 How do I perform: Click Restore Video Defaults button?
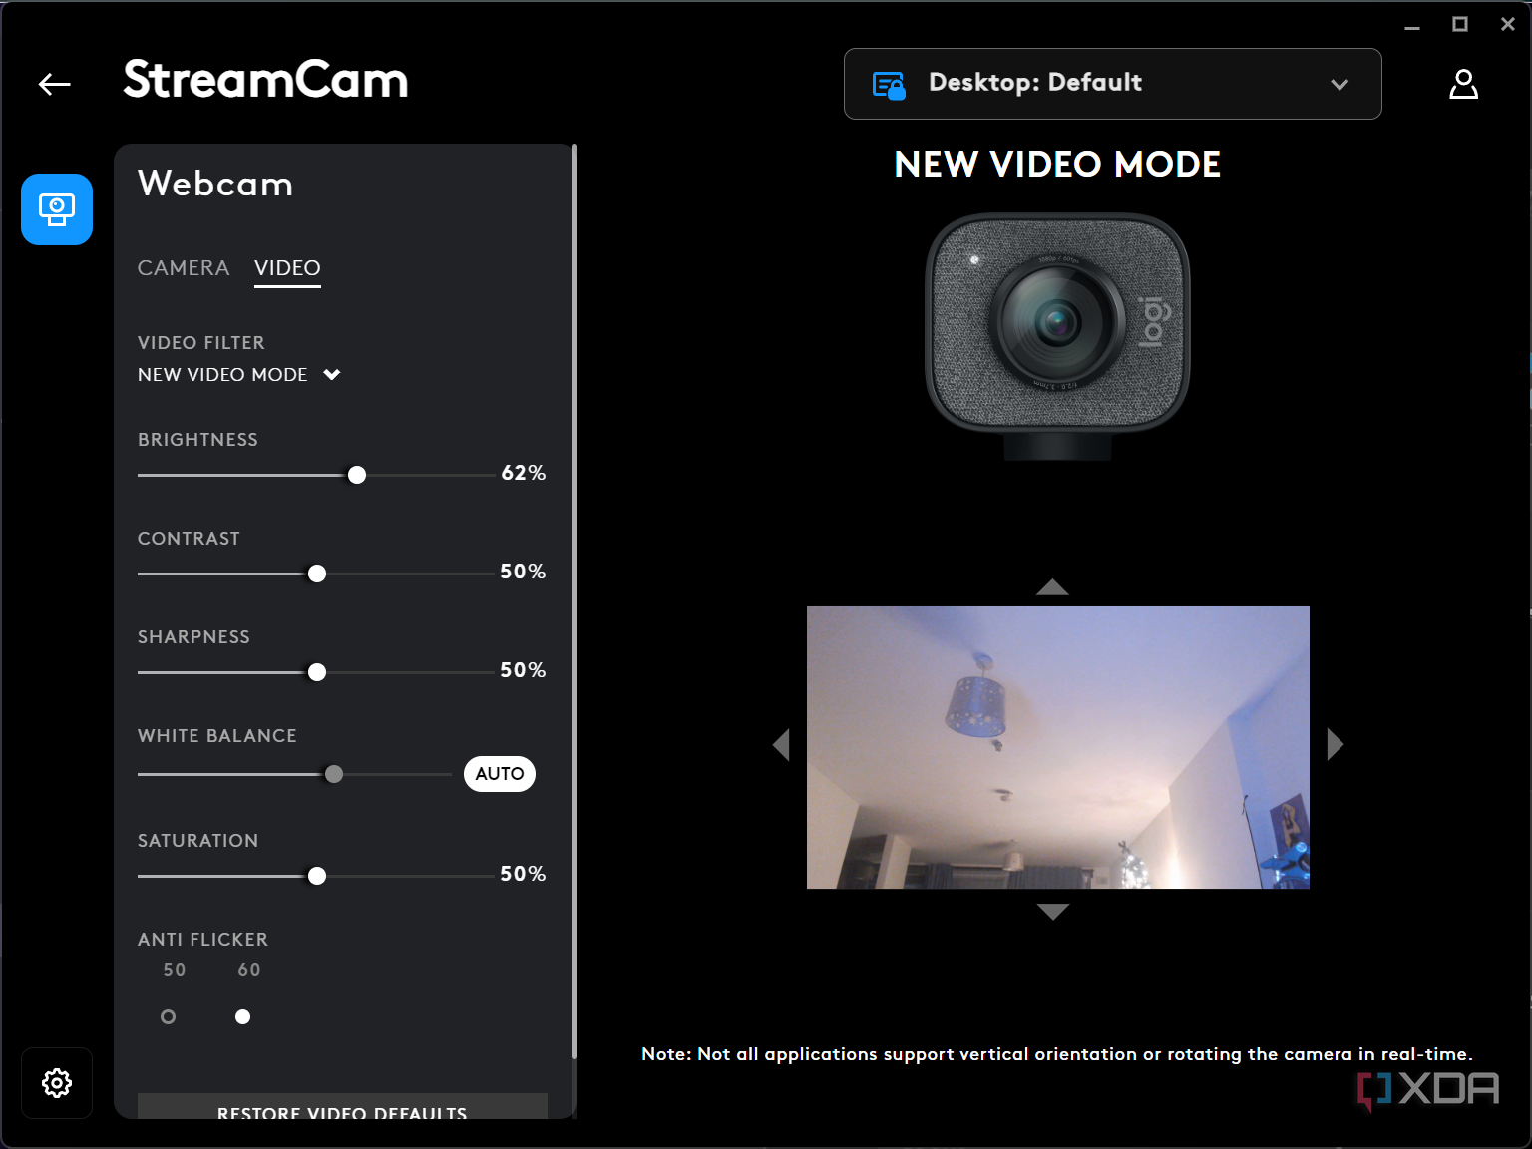342,1107
